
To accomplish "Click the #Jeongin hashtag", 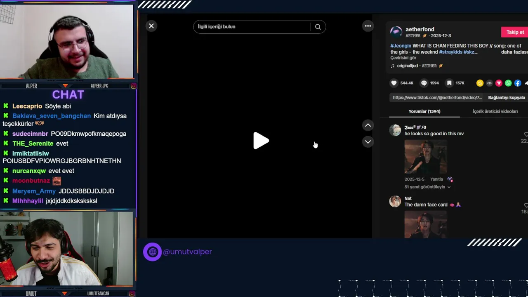I will 401,46.
